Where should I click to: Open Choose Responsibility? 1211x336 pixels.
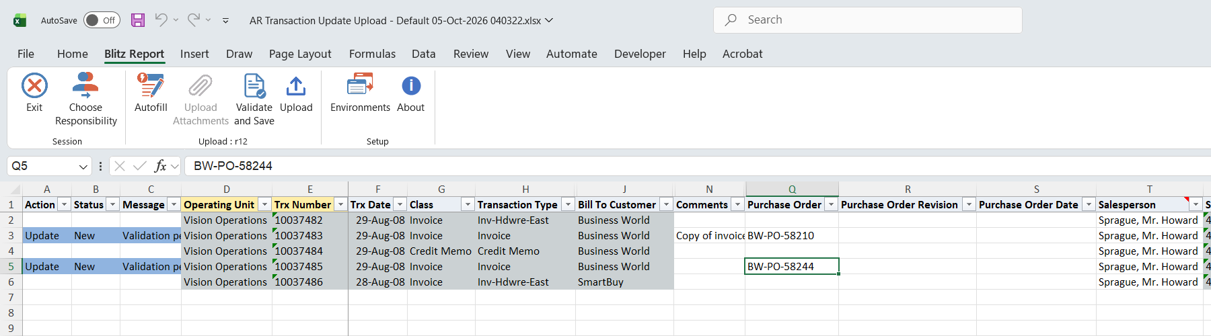[x=85, y=99]
